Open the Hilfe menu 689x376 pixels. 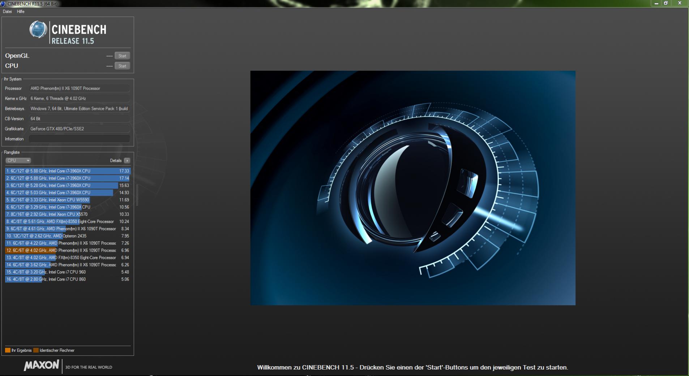[x=21, y=12]
